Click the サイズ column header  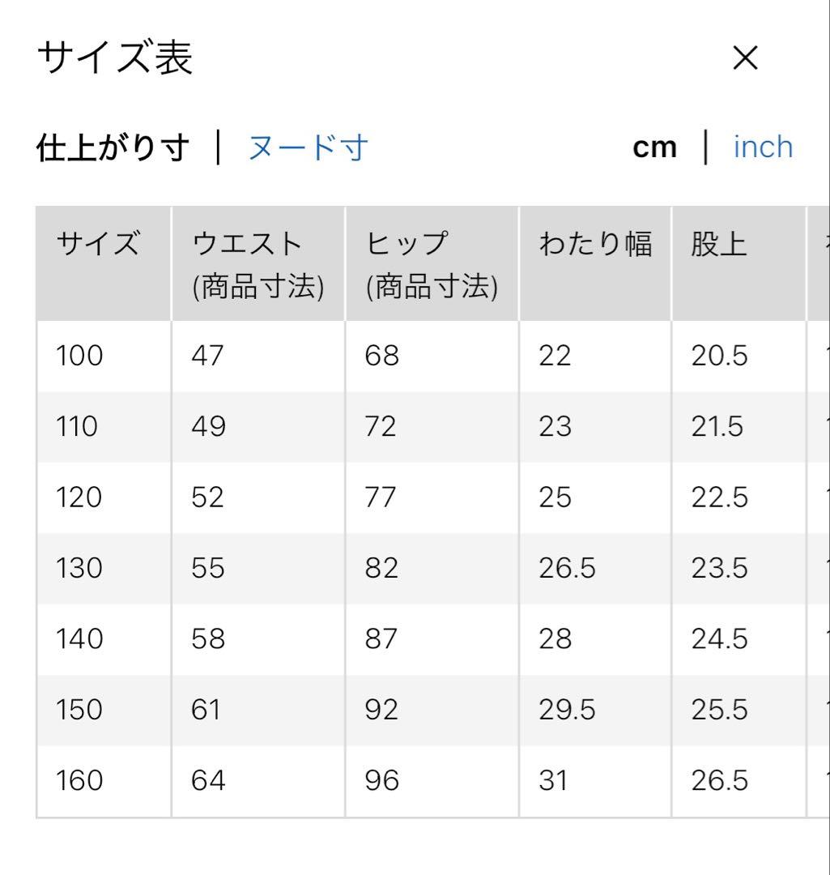click(98, 244)
